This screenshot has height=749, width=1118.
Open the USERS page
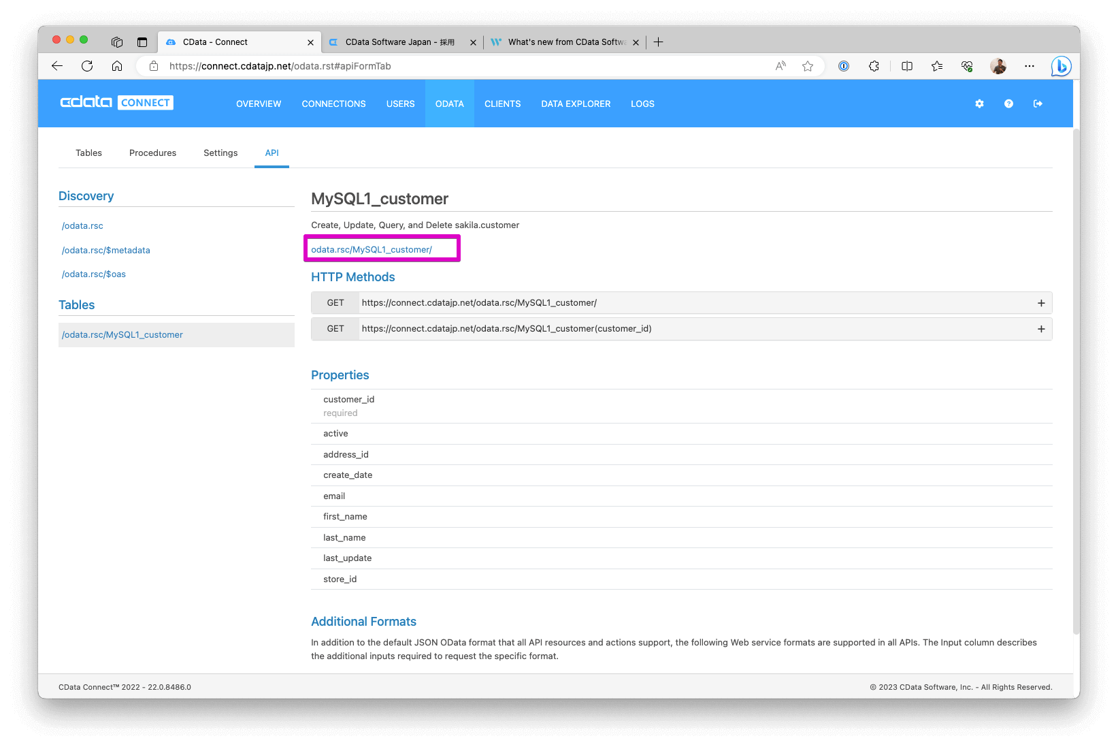click(x=401, y=103)
